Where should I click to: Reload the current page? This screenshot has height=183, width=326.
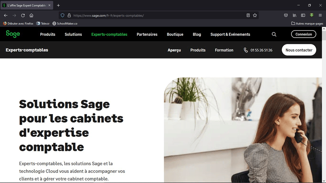23,16
